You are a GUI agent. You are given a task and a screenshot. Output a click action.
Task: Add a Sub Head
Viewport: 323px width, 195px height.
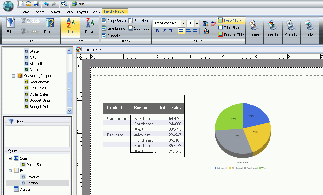139,21
